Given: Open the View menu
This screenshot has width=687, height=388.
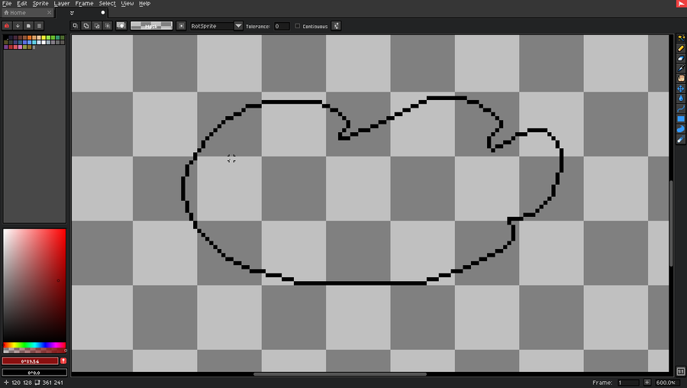Looking at the screenshot, I should pyautogui.click(x=127, y=4).
